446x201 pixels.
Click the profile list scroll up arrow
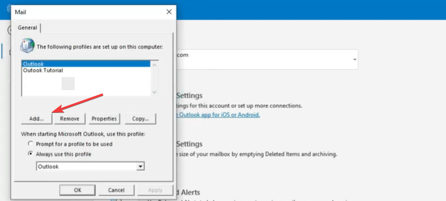click(x=155, y=65)
